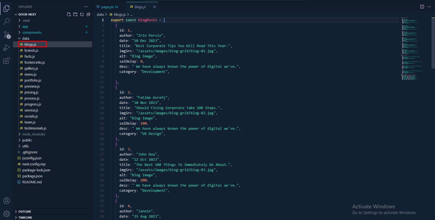Open Source Control view icon
Viewport: 435px width, 220px height.
(x=7, y=35)
